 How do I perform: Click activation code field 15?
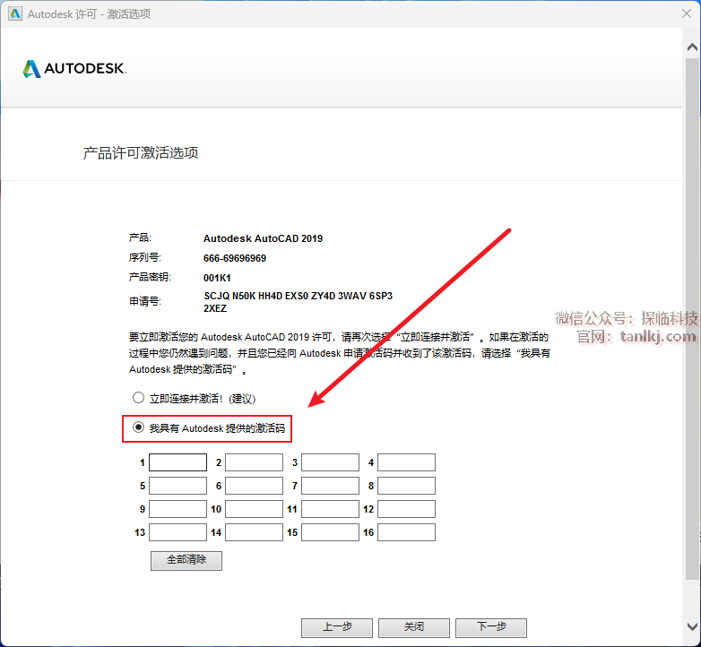pos(331,532)
